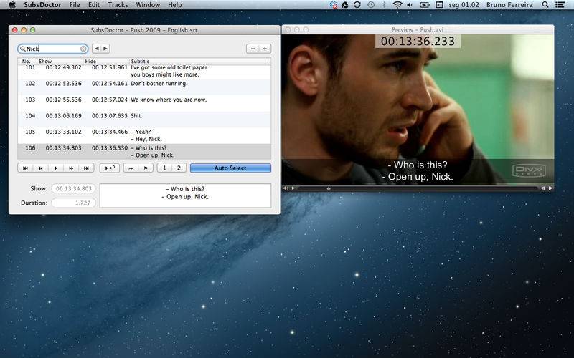Sort by the Hide column header
574x358 pixels.
[106, 62]
